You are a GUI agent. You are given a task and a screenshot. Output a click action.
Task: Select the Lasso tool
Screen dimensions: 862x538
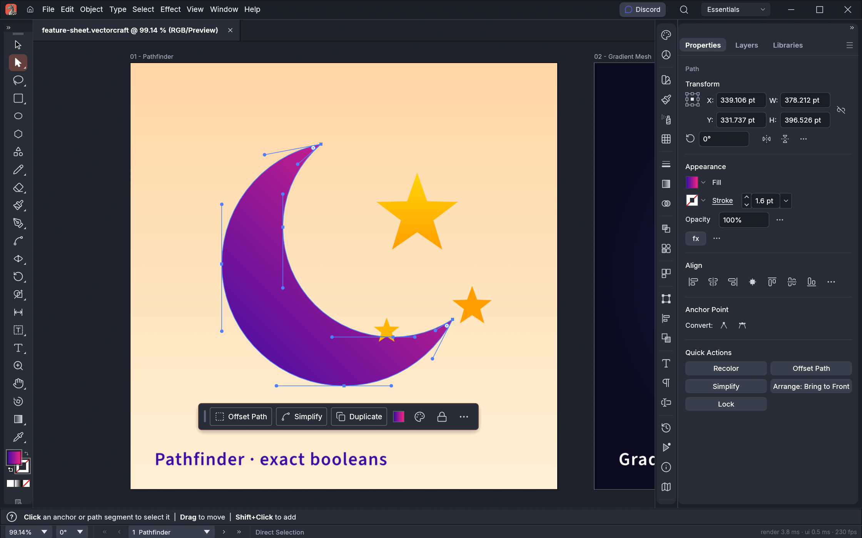tap(18, 80)
